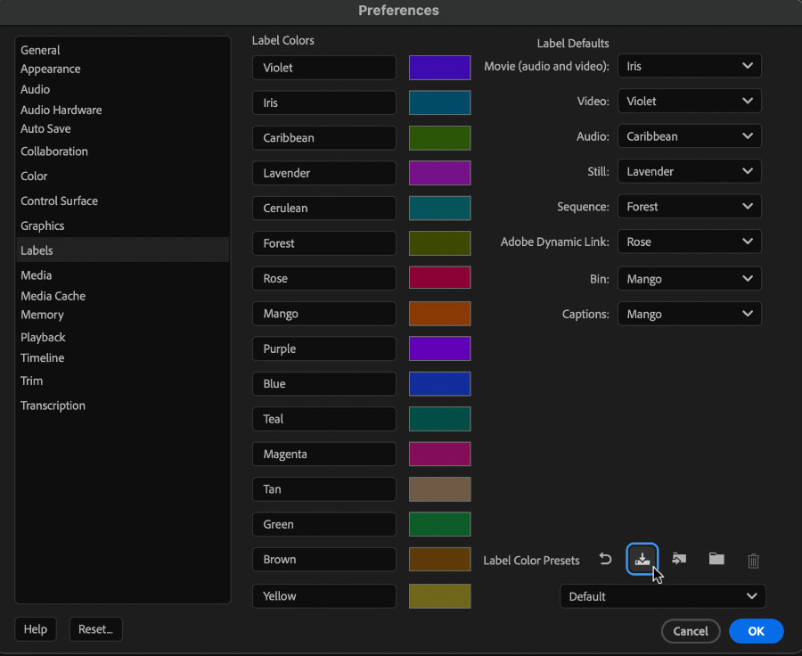Click the Help button

coord(36,629)
